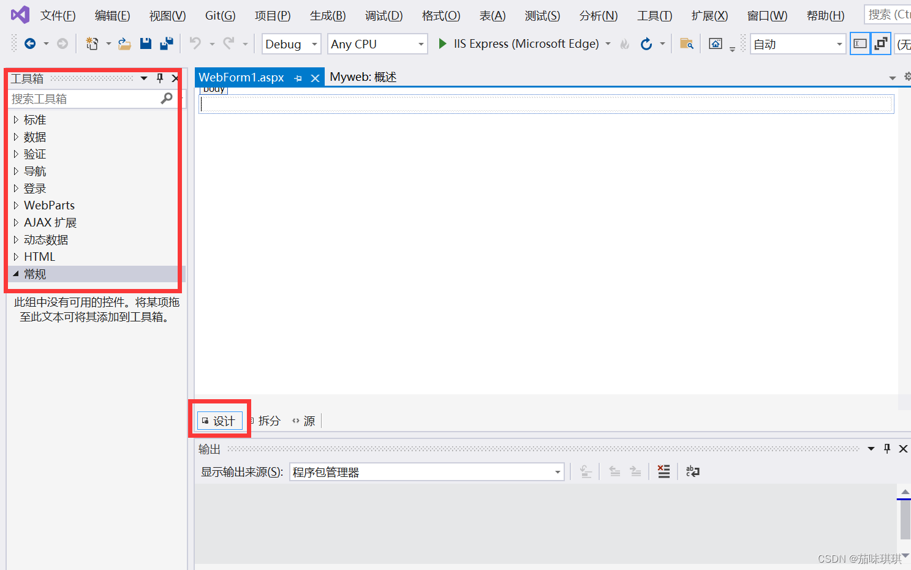Pin the WebForm1.aspx tab

(x=298, y=78)
